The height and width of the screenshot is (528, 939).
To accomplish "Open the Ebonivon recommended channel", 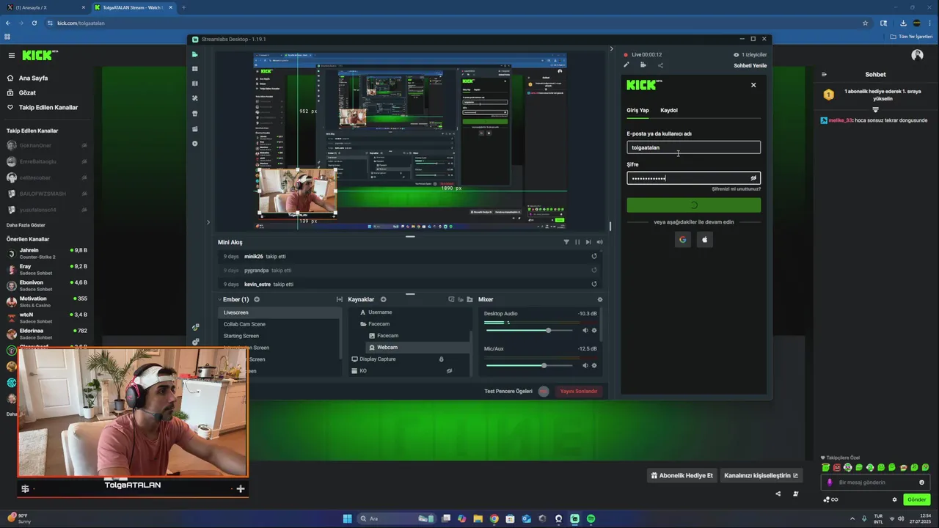I will (47, 285).
